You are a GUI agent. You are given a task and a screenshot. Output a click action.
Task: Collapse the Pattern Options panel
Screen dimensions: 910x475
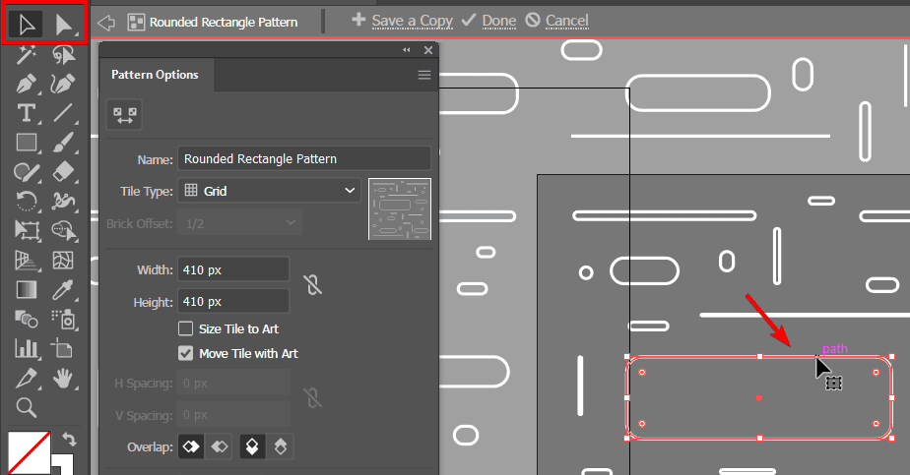click(x=407, y=50)
